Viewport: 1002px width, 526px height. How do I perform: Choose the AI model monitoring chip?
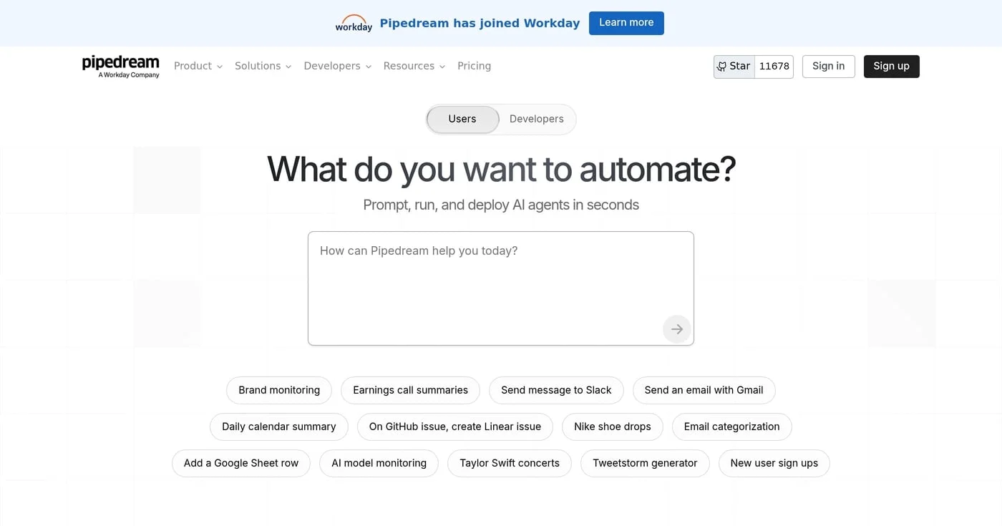pyautogui.click(x=379, y=464)
